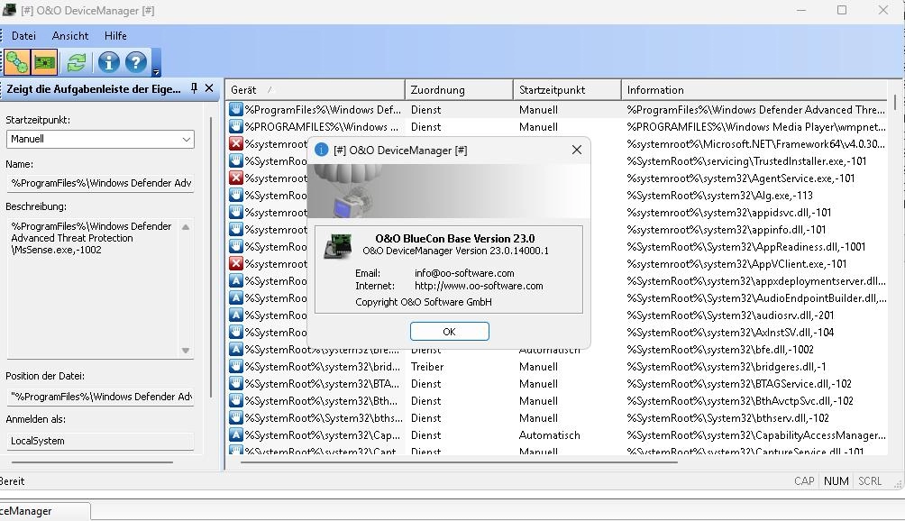Open the toolbar options arrow after the help icon
Image resolution: width=905 pixels, height=521 pixels.
pyautogui.click(x=156, y=71)
